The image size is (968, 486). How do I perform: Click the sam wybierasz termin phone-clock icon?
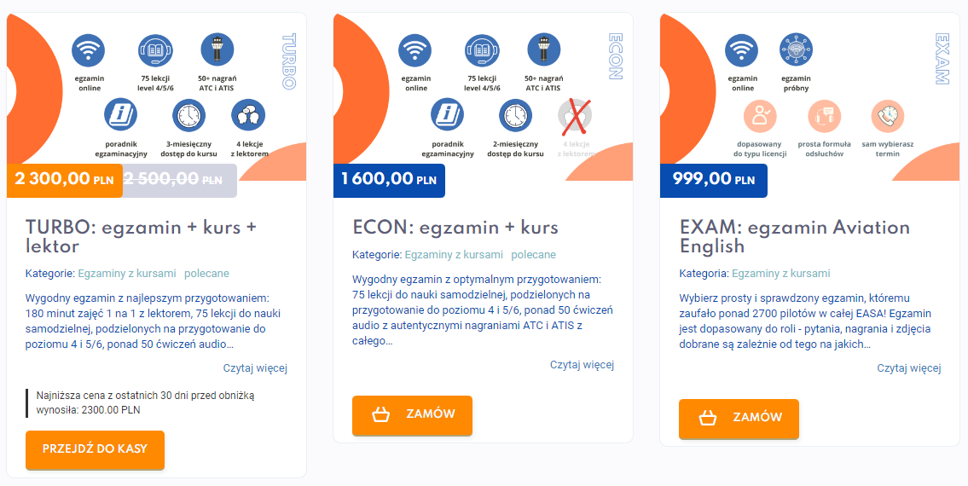[888, 115]
